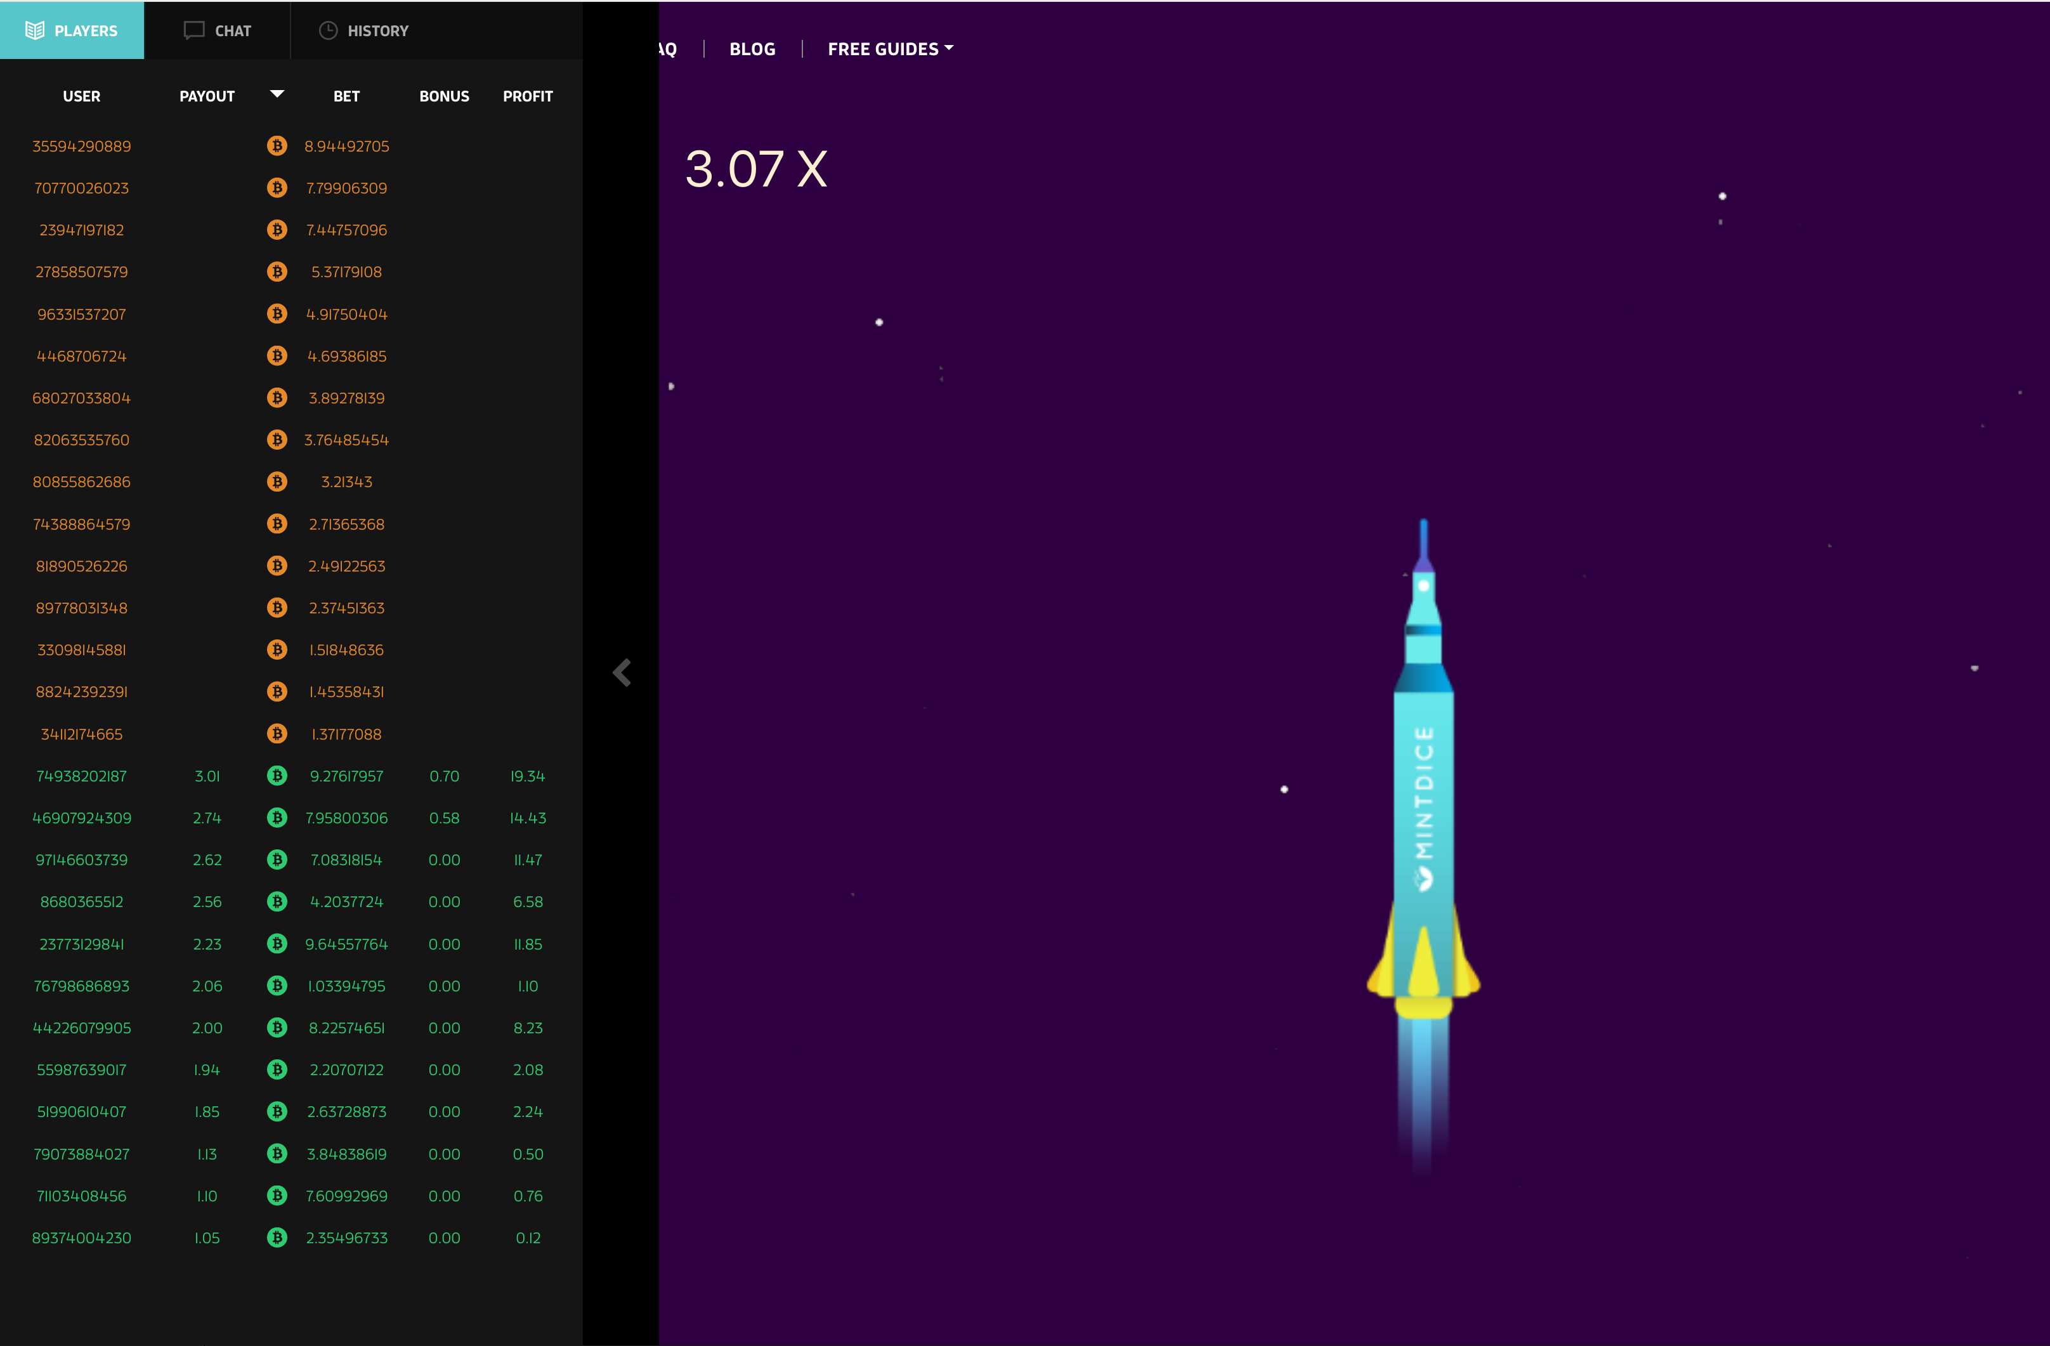Click the 3.07 X multiplier display
Image resolution: width=2050 pixels, height=1346 pixels.
coord(756,168)
